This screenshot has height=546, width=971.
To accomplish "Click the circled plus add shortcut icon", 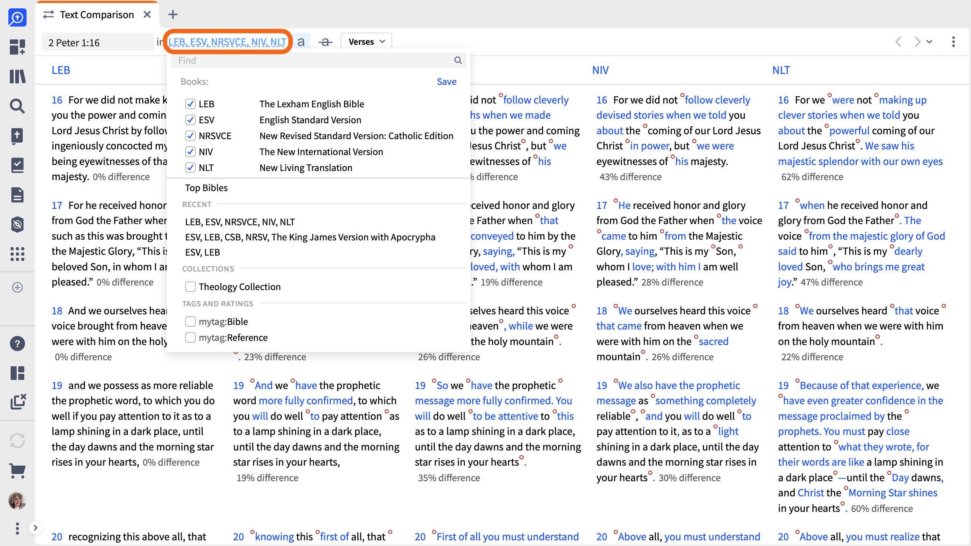I will coord(17,287).
